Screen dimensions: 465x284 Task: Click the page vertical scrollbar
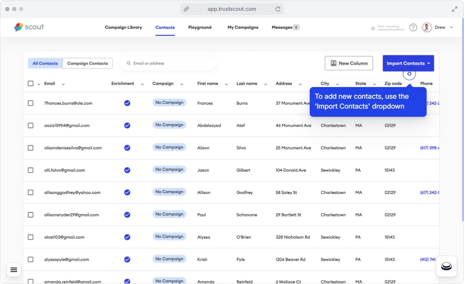462,120
